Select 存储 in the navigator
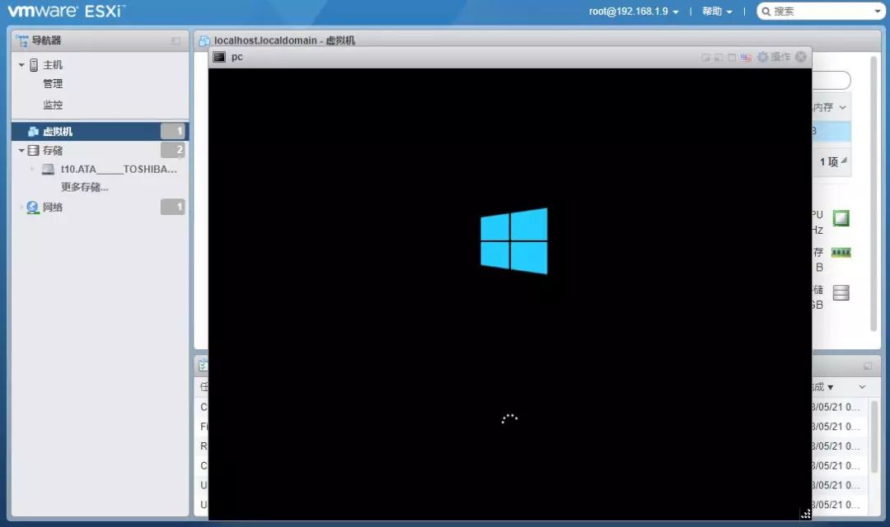Screen dimensions: 890x527 (53, 151)
